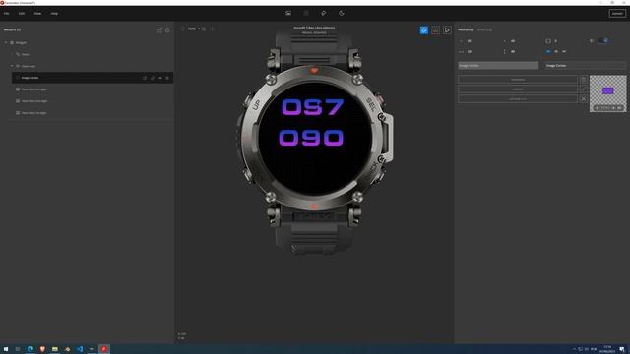630x354 pixels.
Task: Click the picture icon in the top bar
Action: [x=288, y=13]
